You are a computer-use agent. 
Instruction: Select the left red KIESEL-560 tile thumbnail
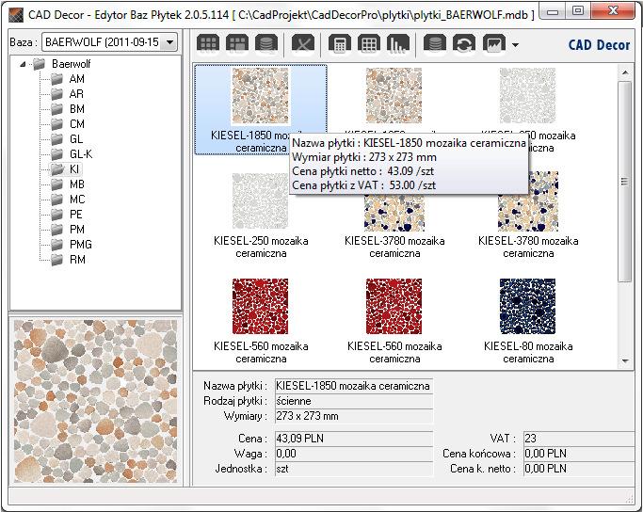261,306
